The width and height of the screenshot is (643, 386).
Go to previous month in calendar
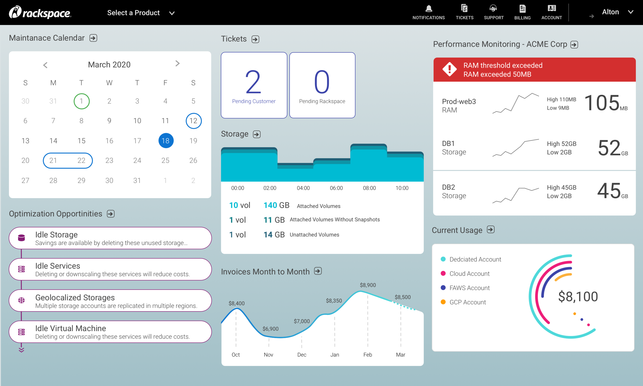click(45, 65)
